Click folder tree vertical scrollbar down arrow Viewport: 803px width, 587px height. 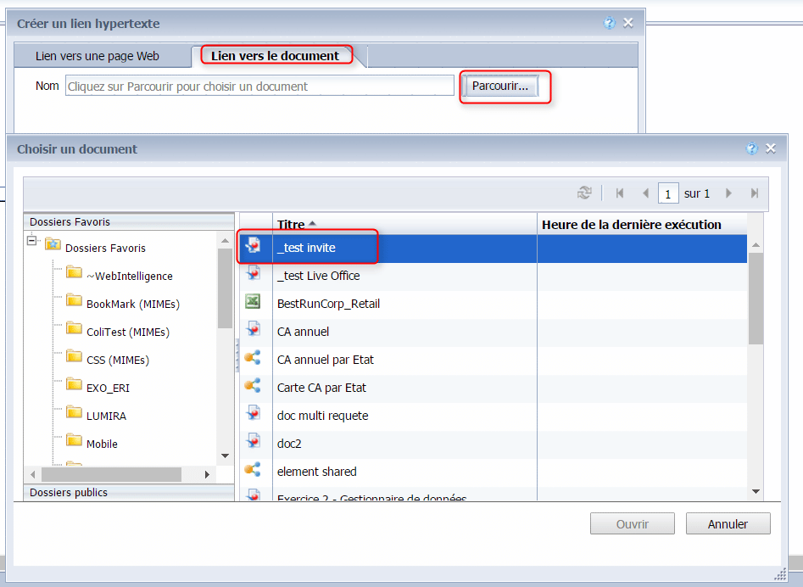point(225,456)
